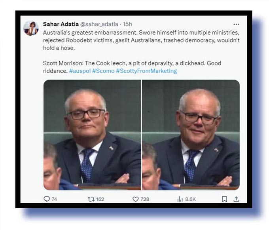Image resolution: width=269 pixels, height=230 pixels.
Task: Click the 15h timestamp link
Action: [127, 24]
